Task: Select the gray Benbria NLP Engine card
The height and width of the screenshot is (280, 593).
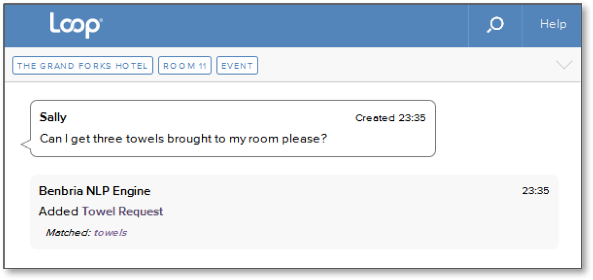Action: pyautogui.click(x=294, y=212)
